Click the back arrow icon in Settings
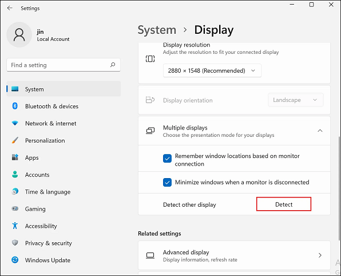The width and height of the screenshot is (341, 276). tap(10, 8)
